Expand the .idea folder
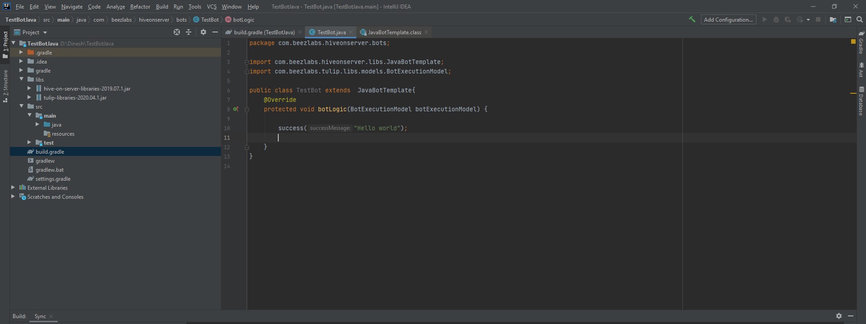The image size is (866, 324). coord(21,61)
